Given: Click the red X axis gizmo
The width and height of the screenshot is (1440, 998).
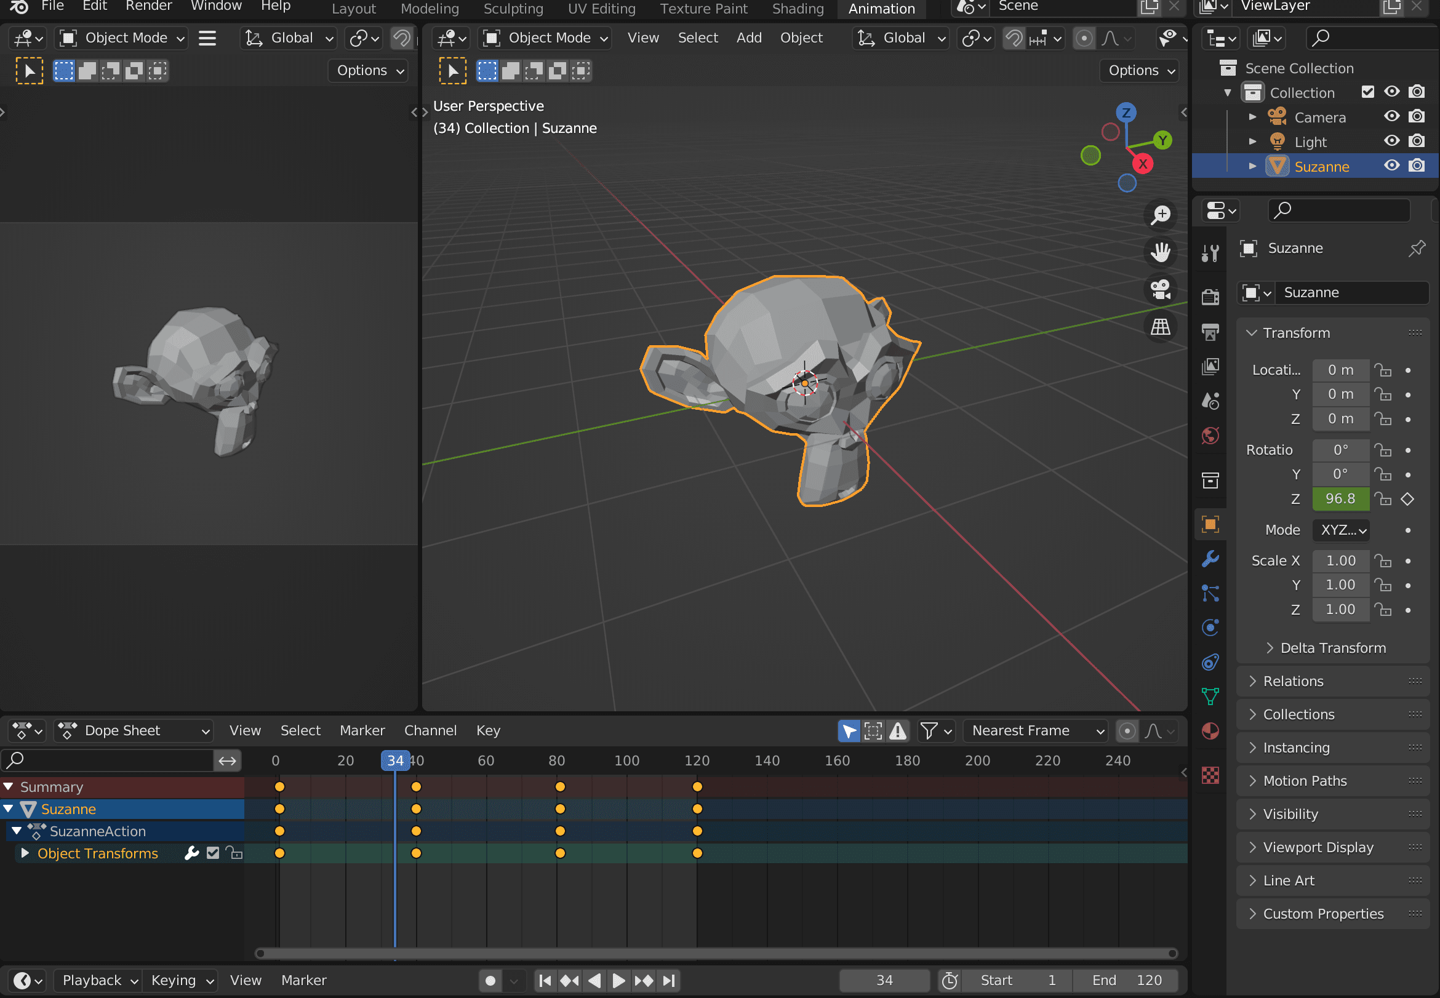Looking at the screenshot, I should (1142, 164).
